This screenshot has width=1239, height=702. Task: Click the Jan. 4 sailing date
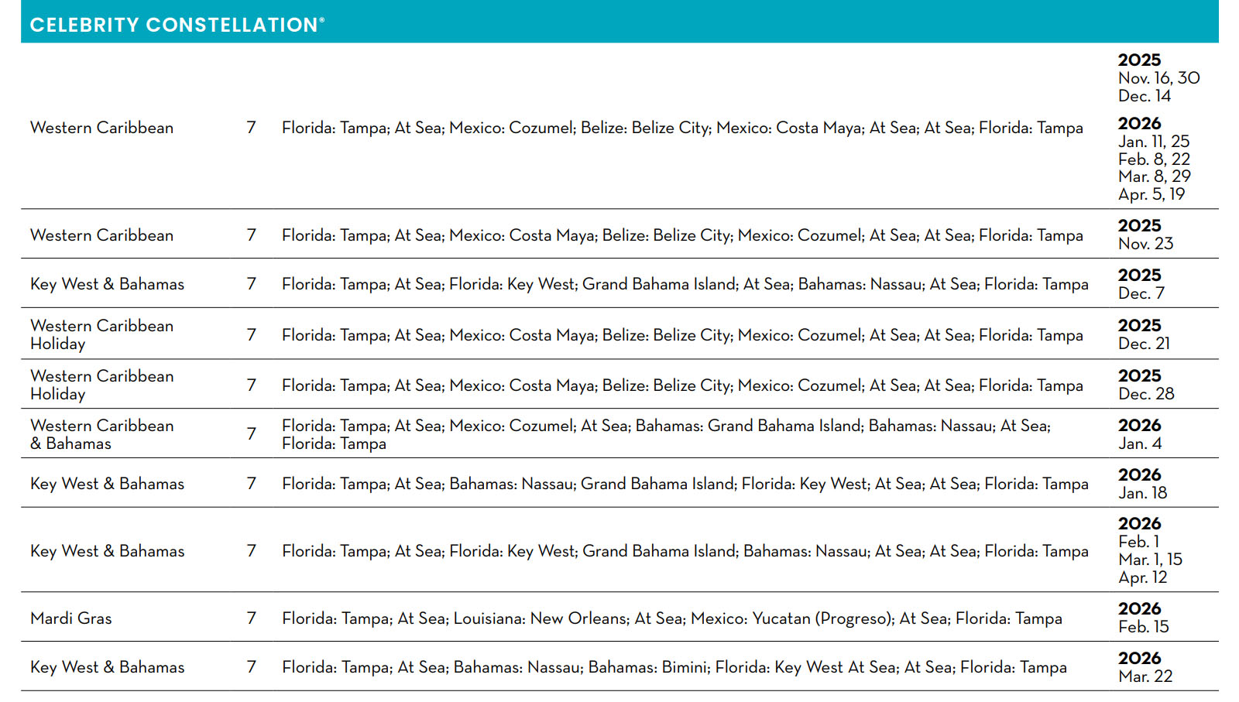click(x=1140, y=443)
